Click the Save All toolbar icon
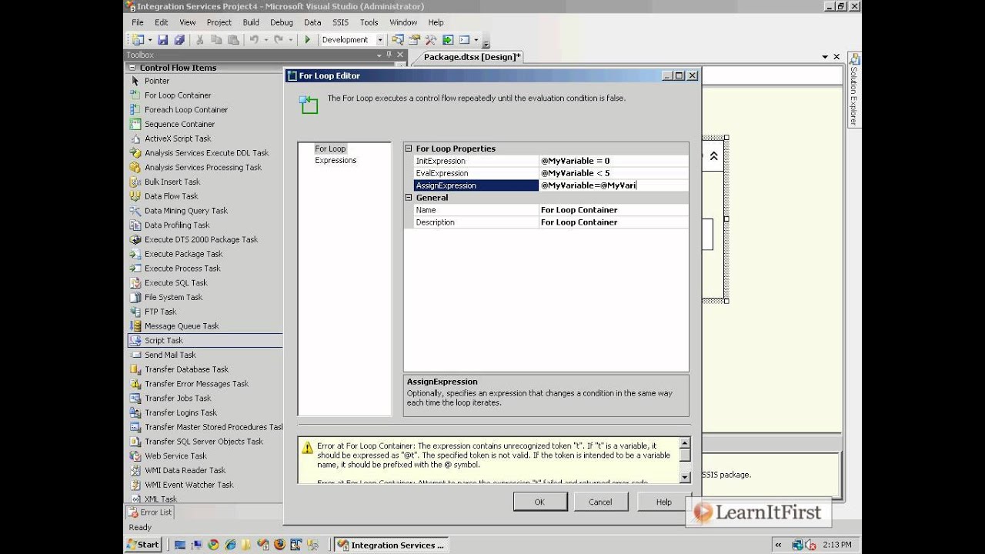 (x=179, y=40)
